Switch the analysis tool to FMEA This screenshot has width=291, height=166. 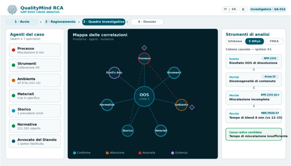coord(274,41)
